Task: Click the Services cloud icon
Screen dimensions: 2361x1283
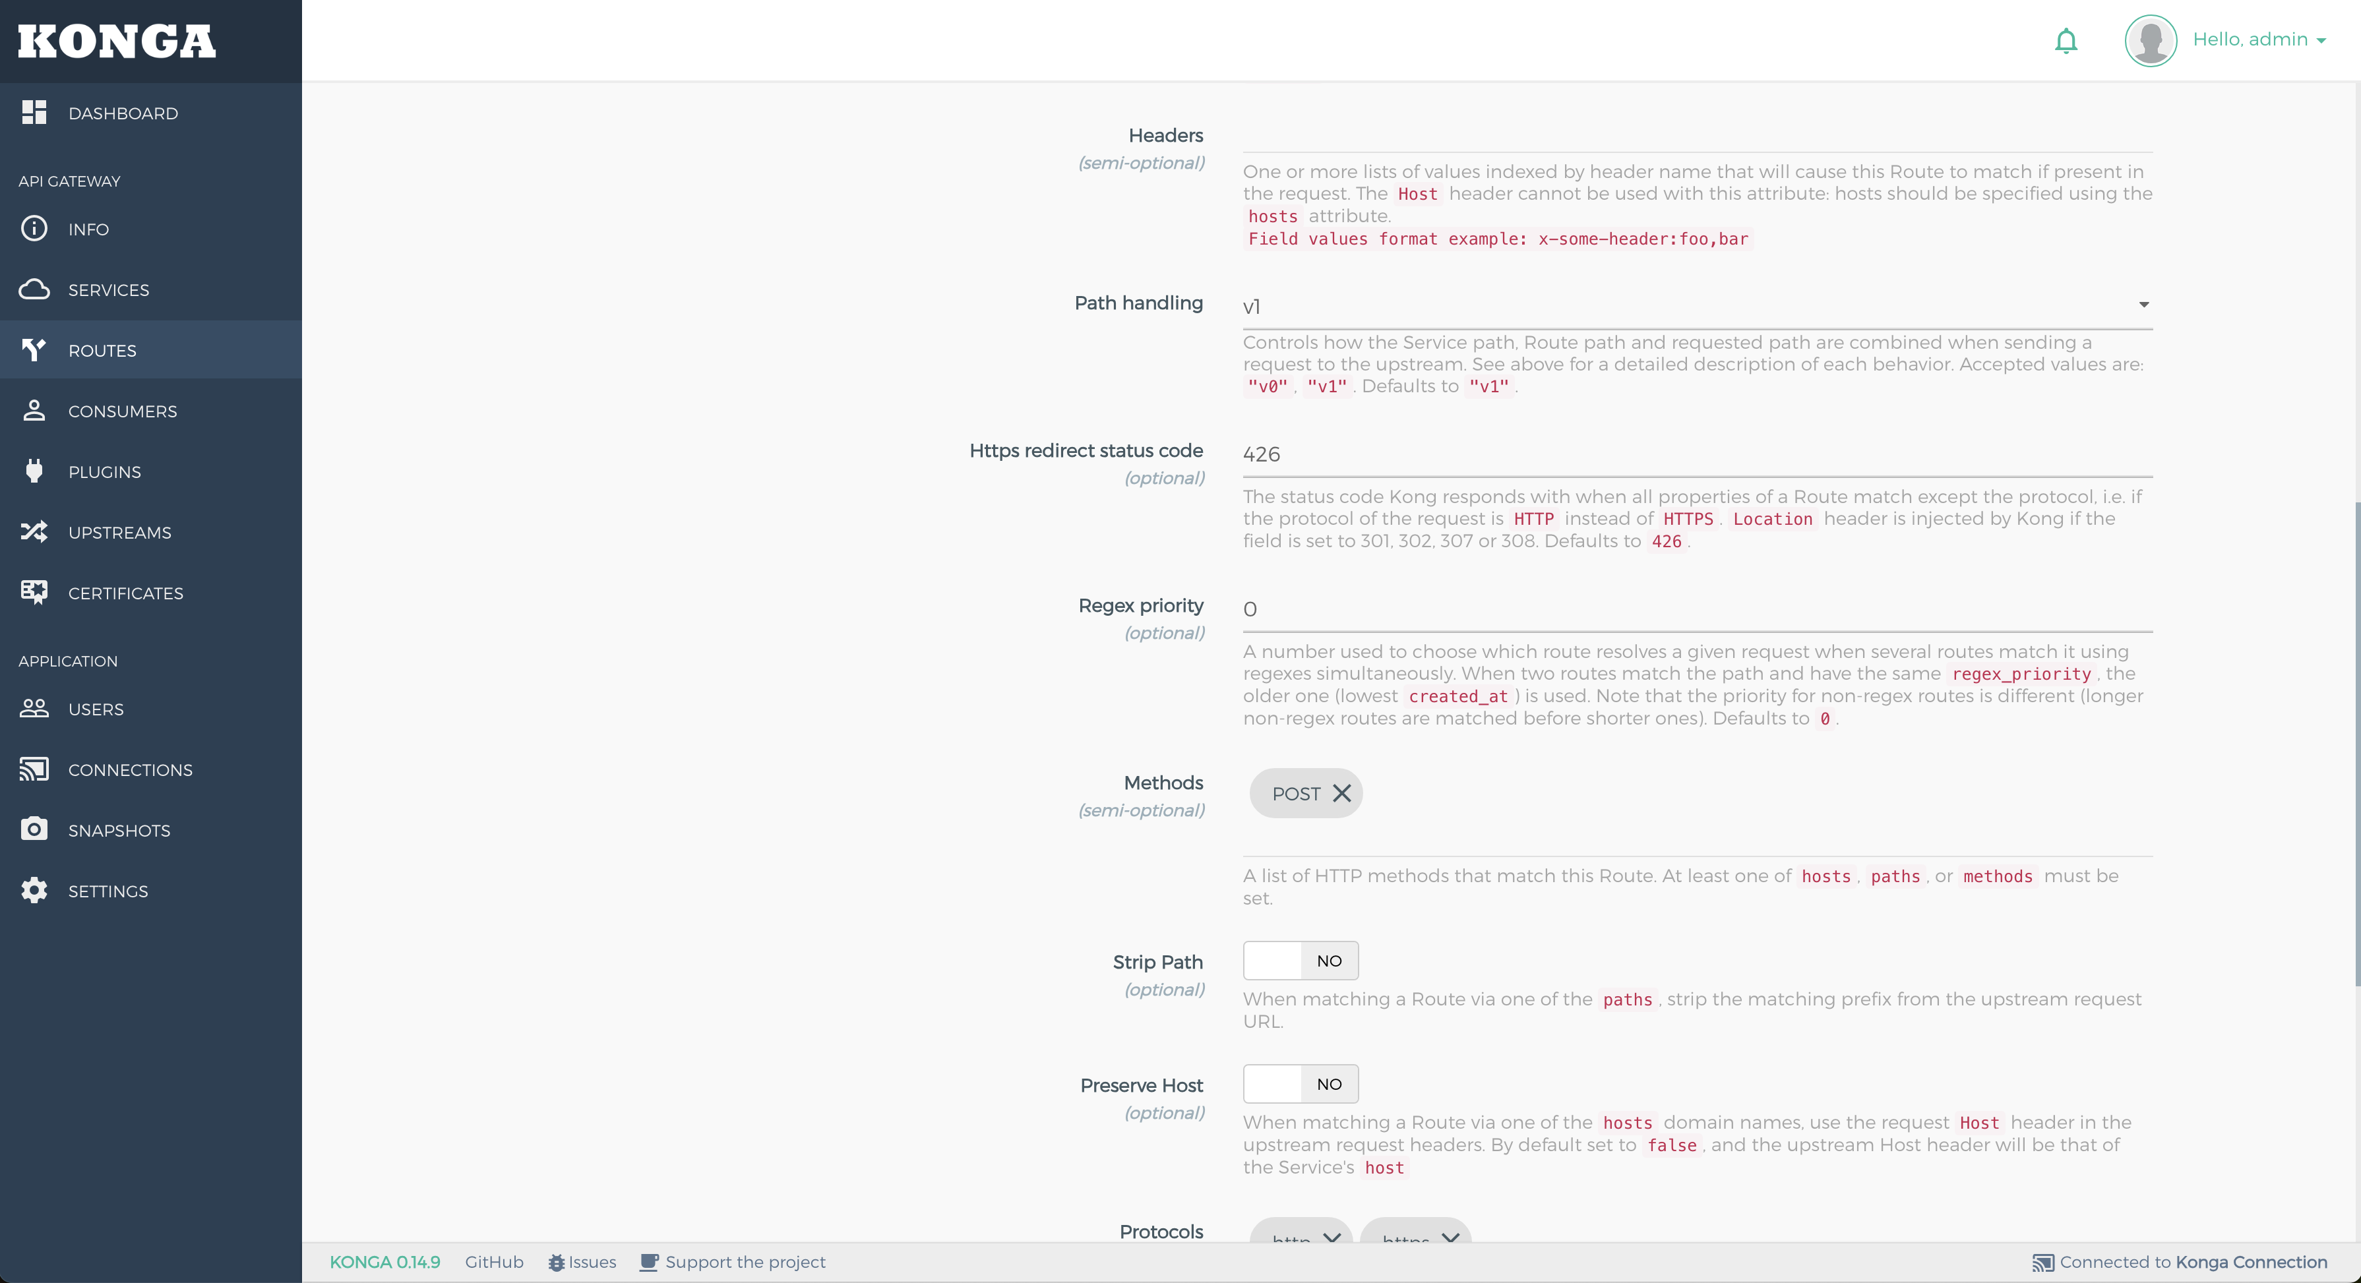Action: [x=34, y=289]
